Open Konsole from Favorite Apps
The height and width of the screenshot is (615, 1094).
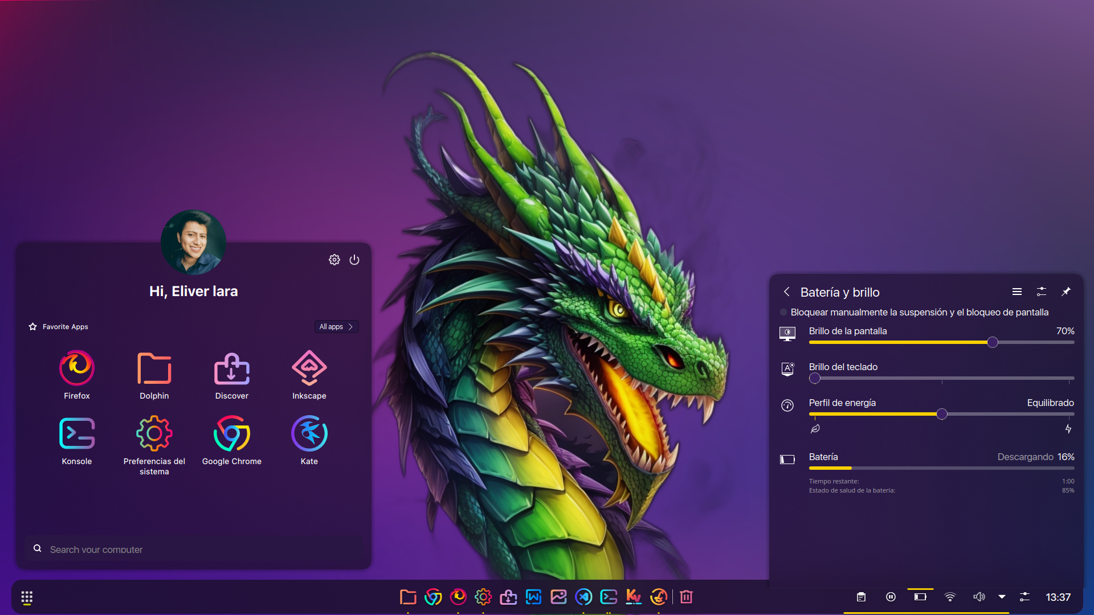77,441
